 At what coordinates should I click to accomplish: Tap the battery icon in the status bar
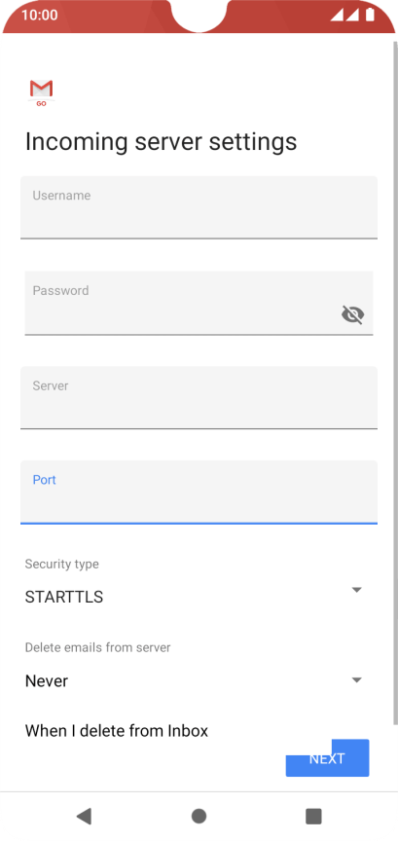coord(370,15)
